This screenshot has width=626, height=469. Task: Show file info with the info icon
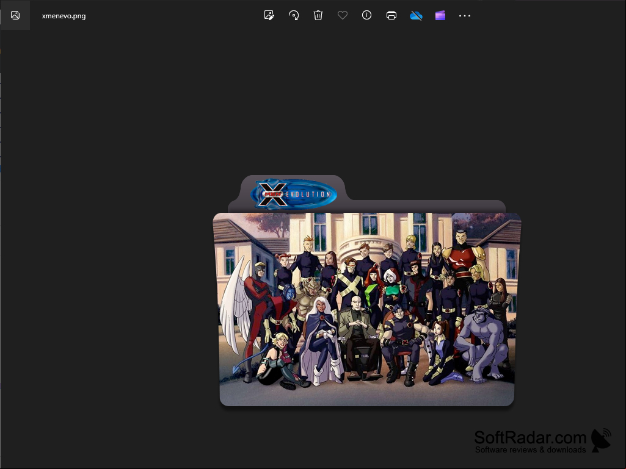click(x=367, y=15)
